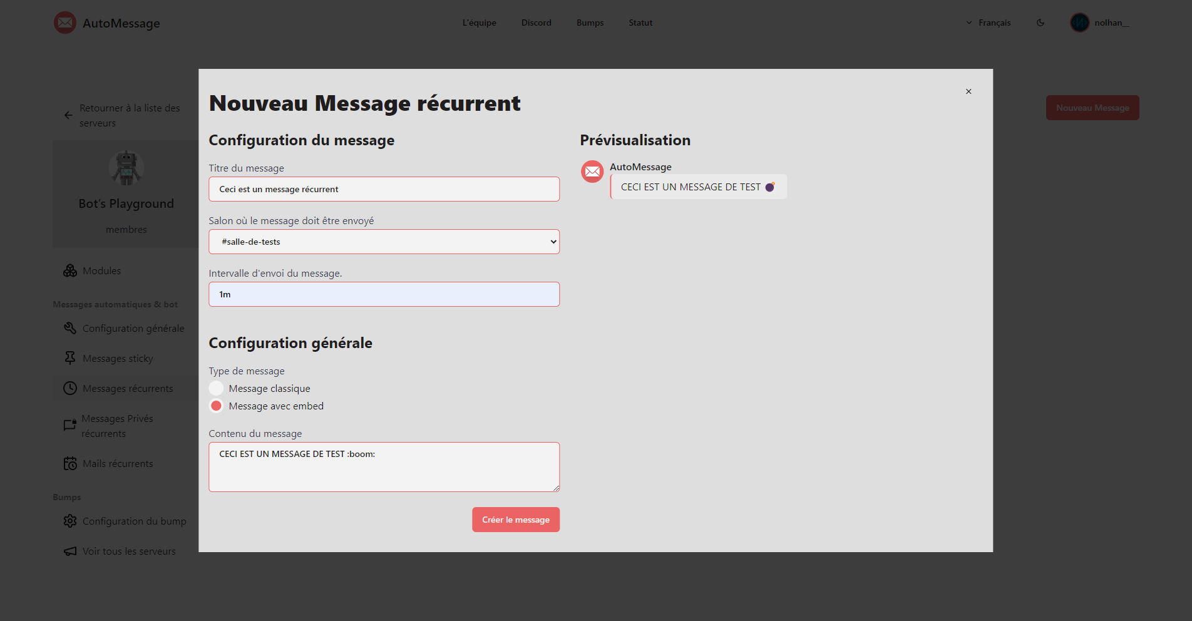Click the back arrow to server list
Image resolution: width=1192 pixels, height=621 pixels.
pos(68,115)
